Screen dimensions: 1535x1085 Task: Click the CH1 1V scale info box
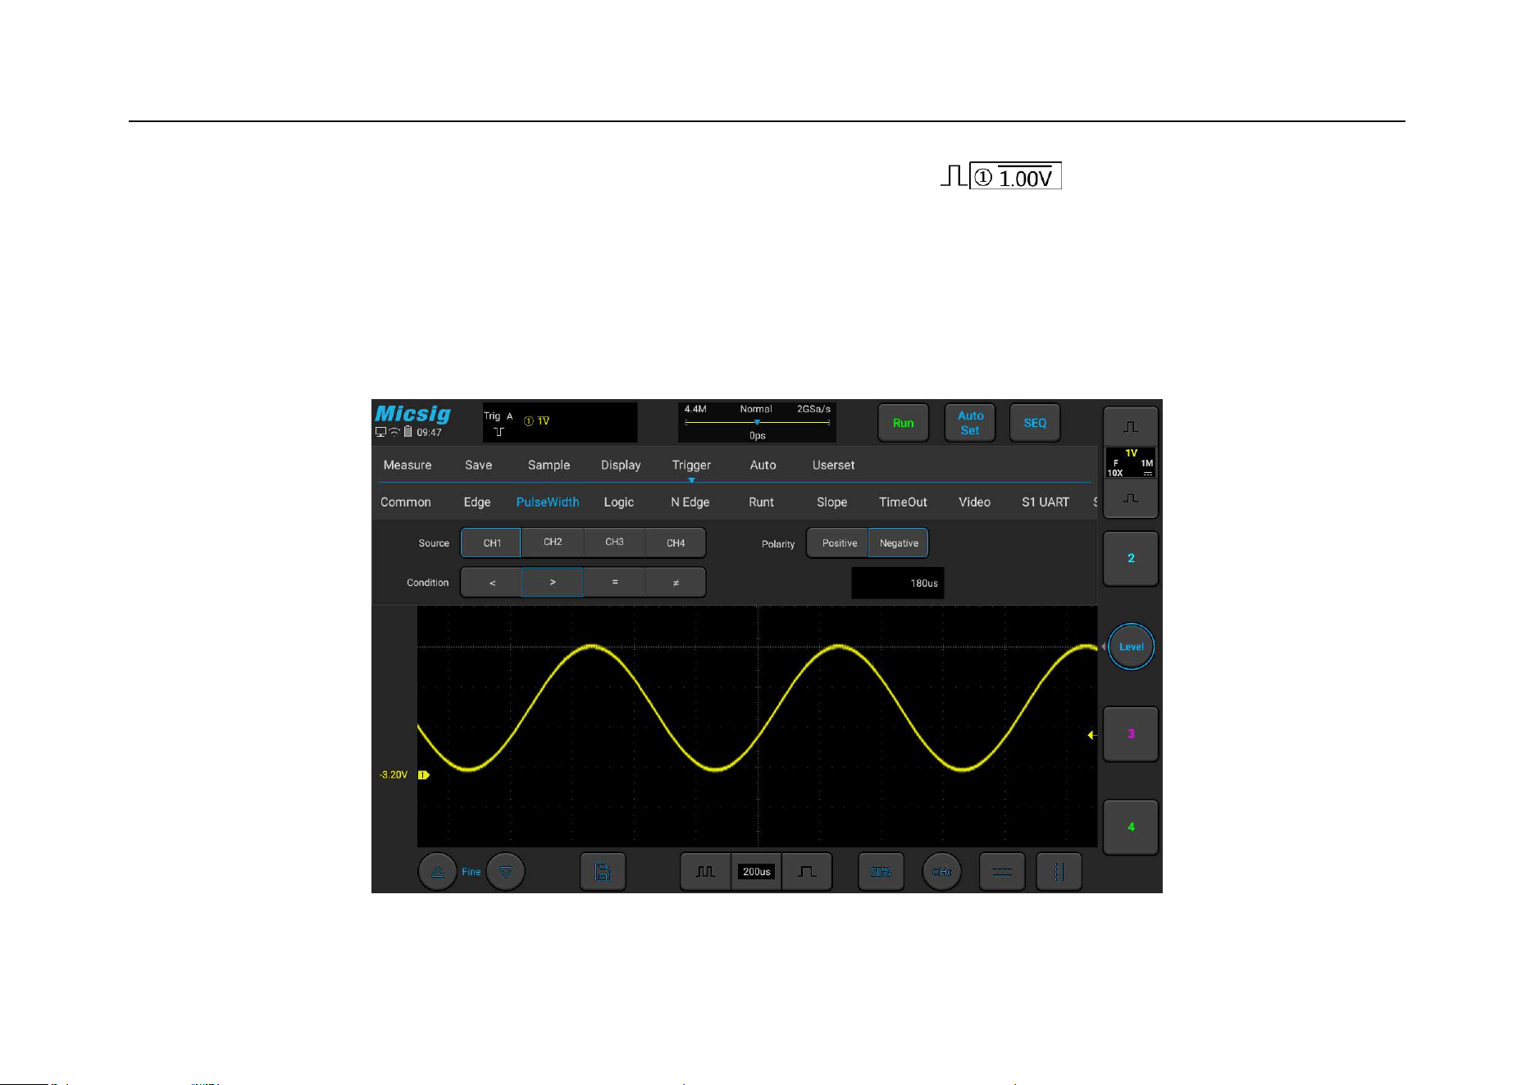1131,463
